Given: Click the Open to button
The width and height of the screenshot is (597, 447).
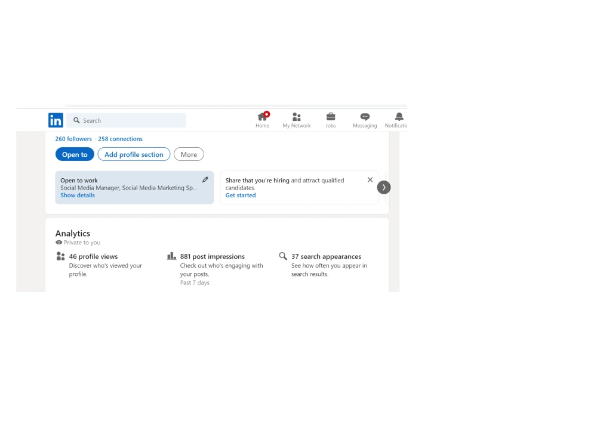Looking at the screenshot, I should pos(75,154).
